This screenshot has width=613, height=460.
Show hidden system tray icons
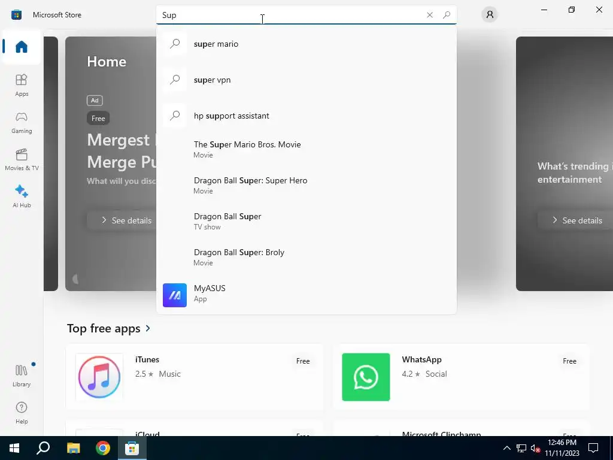pyautogui.click(x=506, y=448)
